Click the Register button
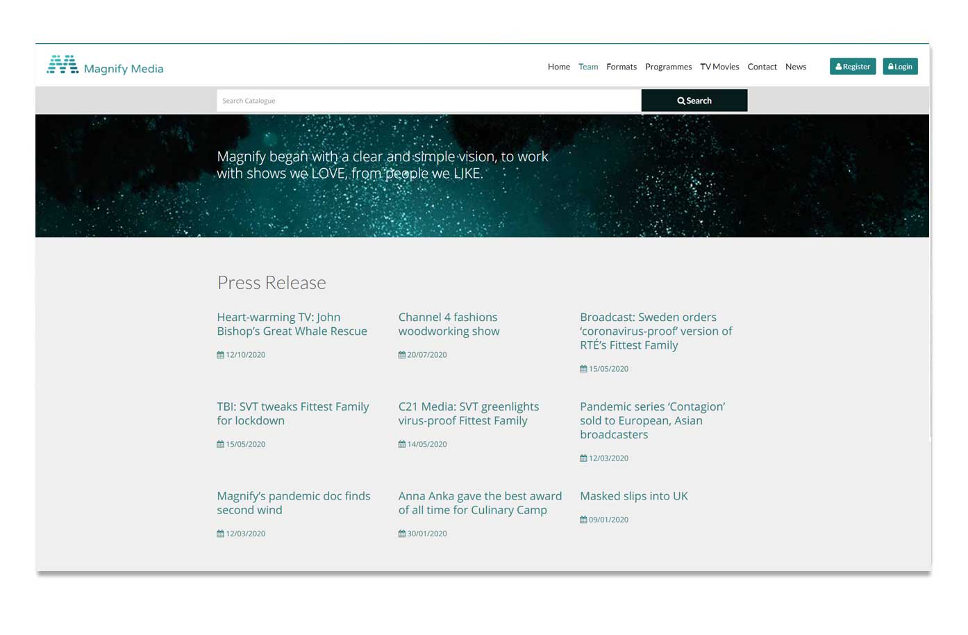 853,67
